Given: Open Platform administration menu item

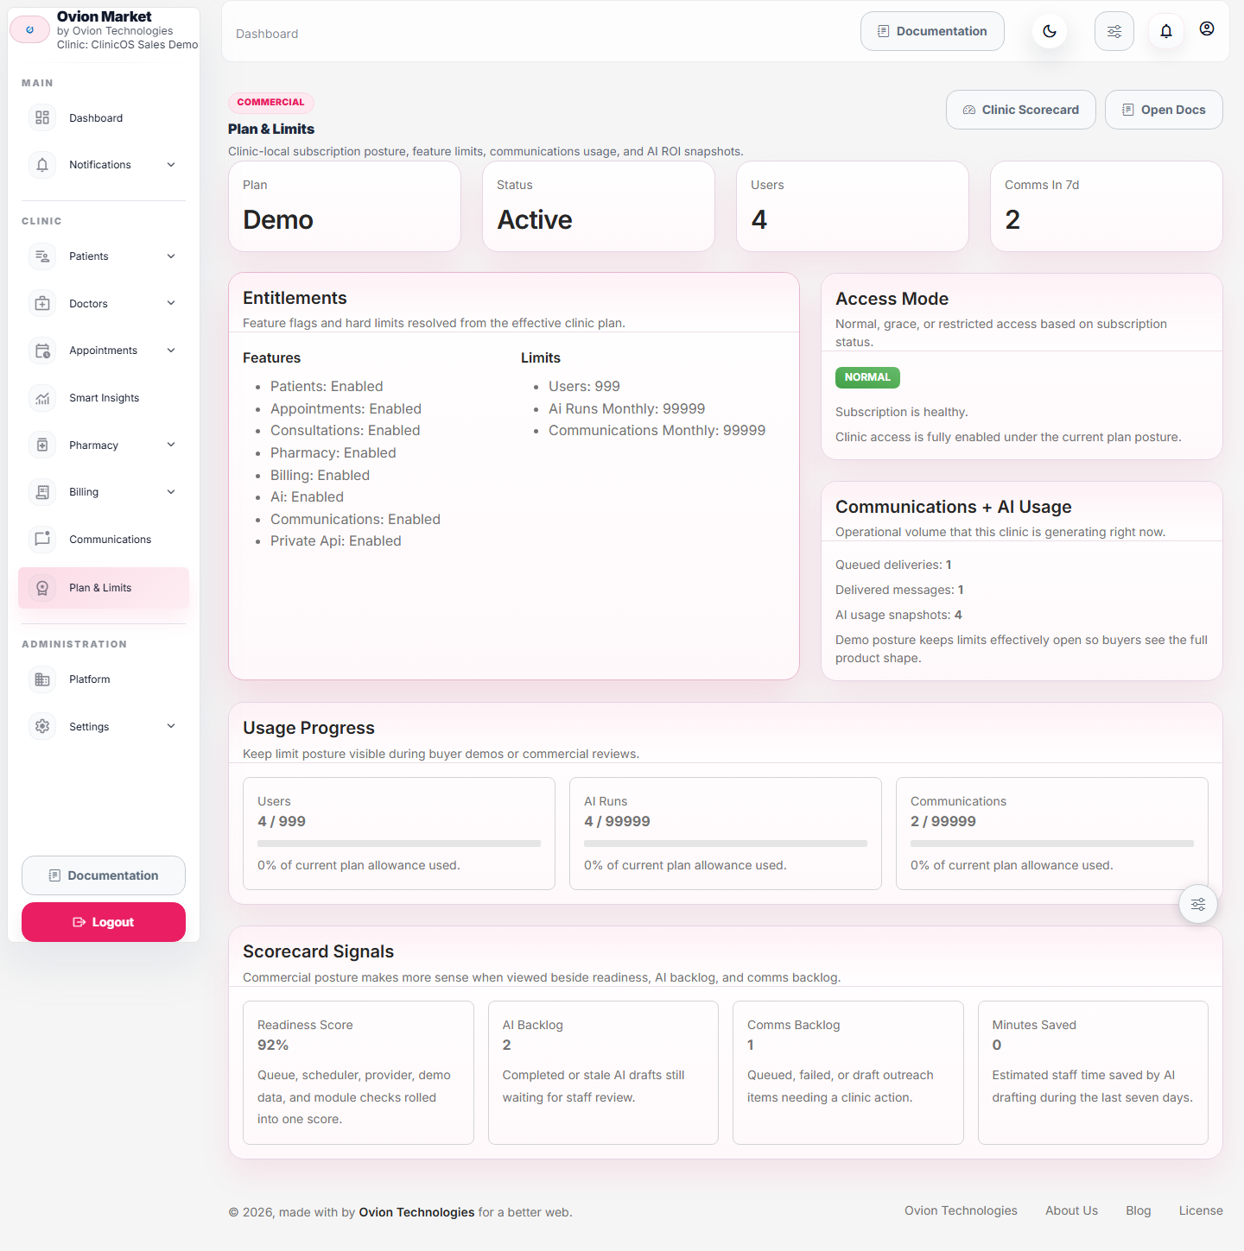Looking at the screenshot, I should (104, 679).
